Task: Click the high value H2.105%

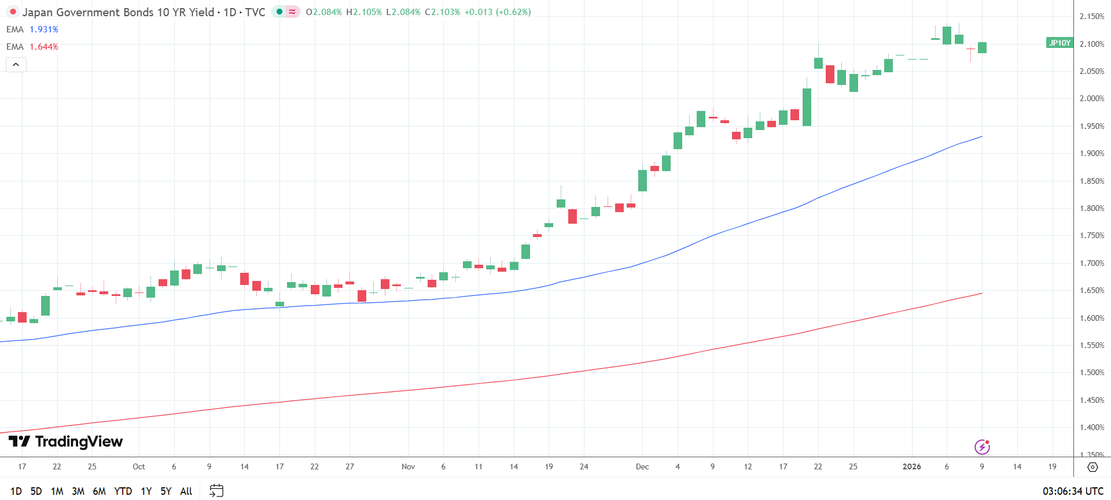Action: [x=364, y=12]
